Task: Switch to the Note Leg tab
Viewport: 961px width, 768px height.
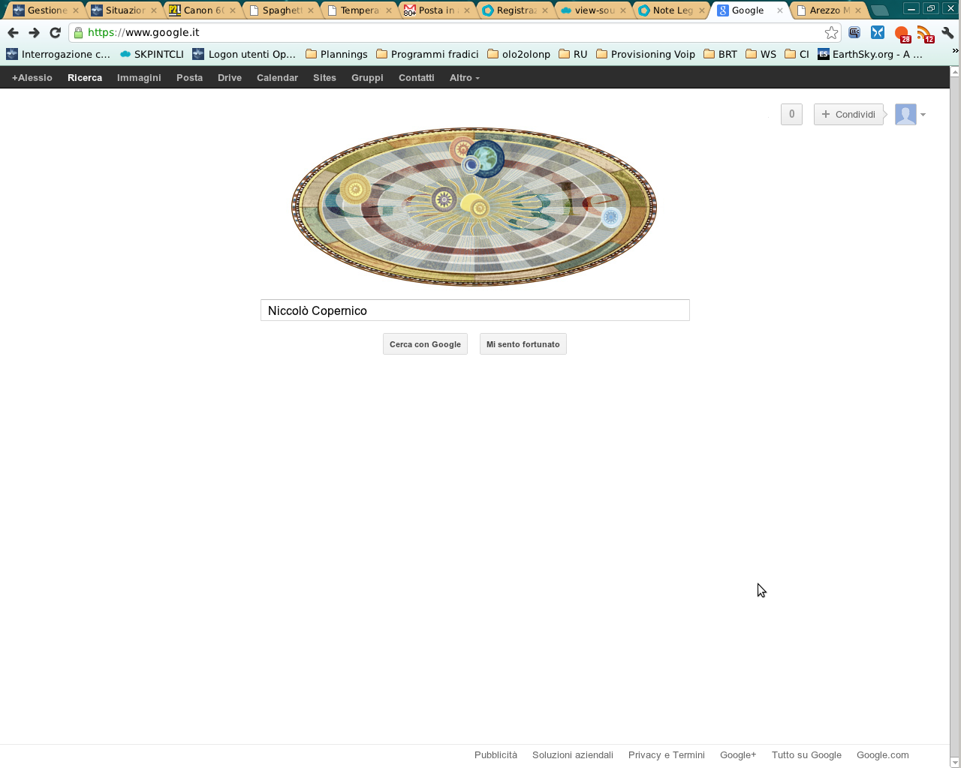Action: 671,10
